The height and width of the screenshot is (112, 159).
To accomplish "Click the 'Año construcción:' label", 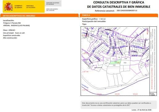I will coord(10,38).
